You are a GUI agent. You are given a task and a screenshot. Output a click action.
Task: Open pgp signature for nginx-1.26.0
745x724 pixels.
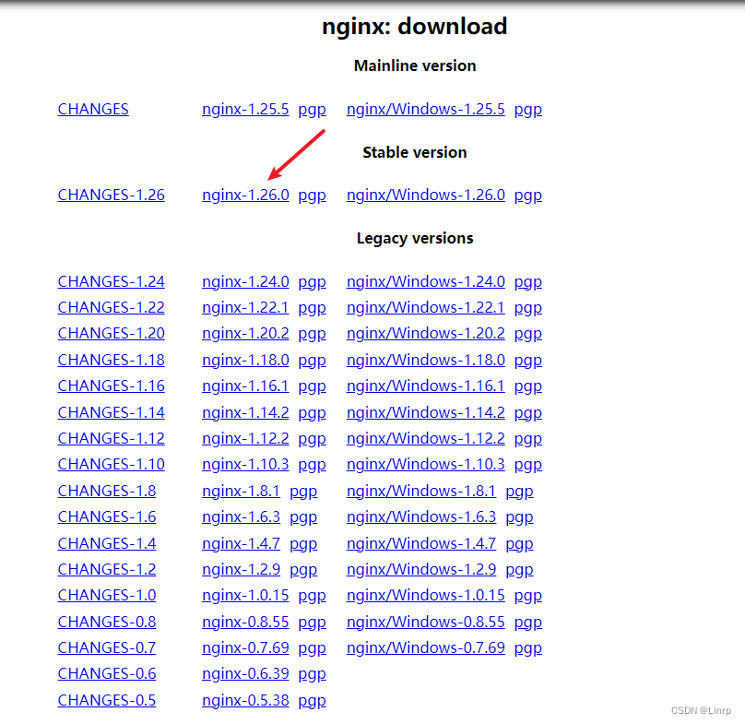(x=313, y=196)
